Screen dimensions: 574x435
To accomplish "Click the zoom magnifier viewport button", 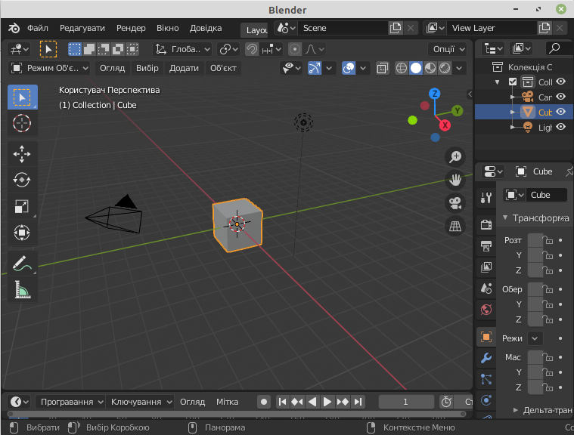I will pyautogui.click(x=455, y=157).
